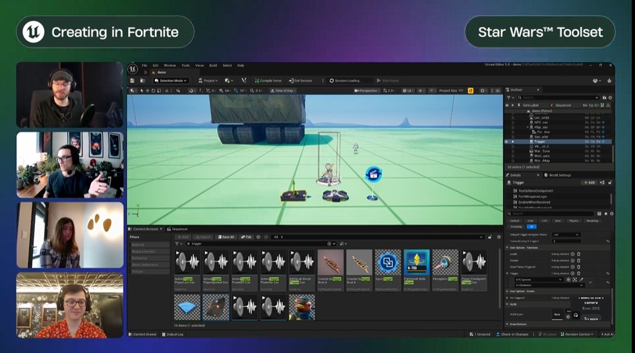
Task: Open the Outliner settings gear
Action: tap(611, 98)
